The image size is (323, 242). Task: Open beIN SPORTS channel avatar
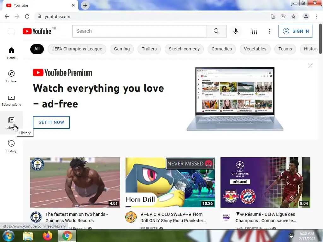[226, 217]
